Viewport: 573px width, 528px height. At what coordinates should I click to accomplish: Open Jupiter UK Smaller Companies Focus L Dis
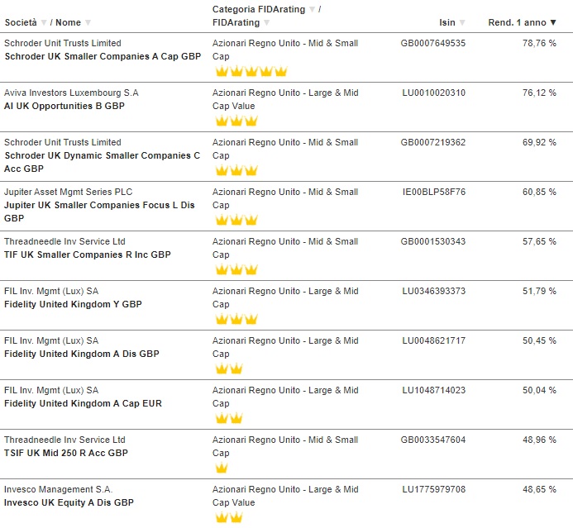click(99, 212)
